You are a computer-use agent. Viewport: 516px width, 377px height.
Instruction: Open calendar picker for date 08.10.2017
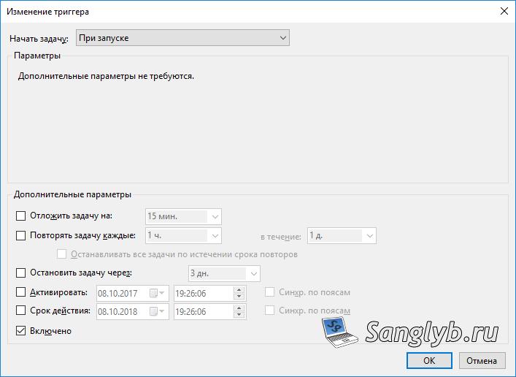click(158, 293)
